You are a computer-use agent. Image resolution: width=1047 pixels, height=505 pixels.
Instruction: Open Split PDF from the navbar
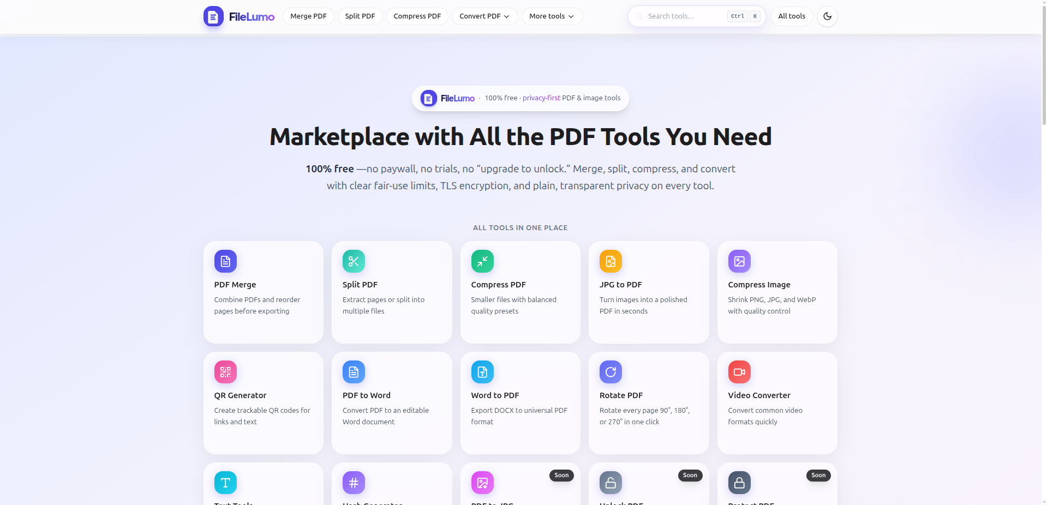point(360,16)
